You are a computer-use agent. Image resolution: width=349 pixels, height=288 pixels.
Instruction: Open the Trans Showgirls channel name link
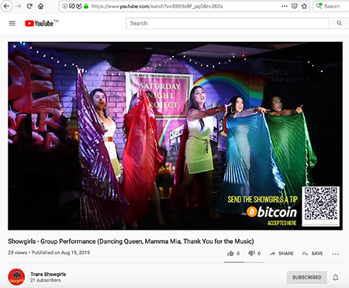(x=48, y=274)
